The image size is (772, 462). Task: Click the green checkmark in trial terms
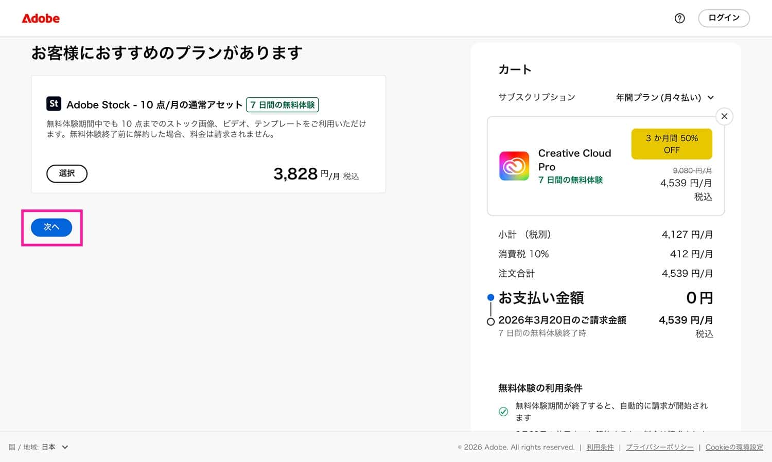click(x=503, y=411)
